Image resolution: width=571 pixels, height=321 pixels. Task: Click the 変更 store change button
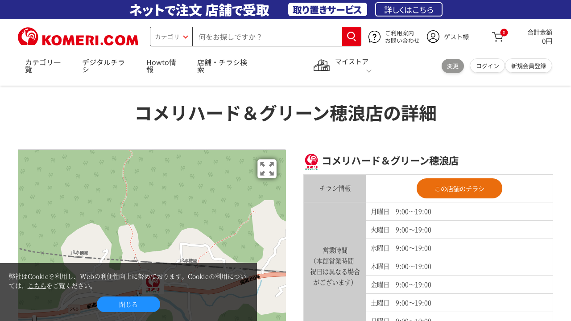(x=453, y=66)
